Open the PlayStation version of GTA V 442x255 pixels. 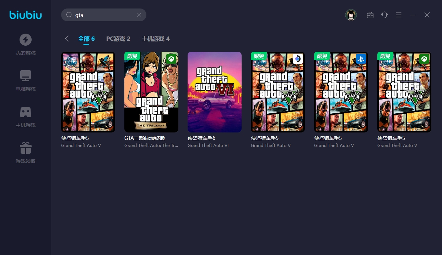341,92
